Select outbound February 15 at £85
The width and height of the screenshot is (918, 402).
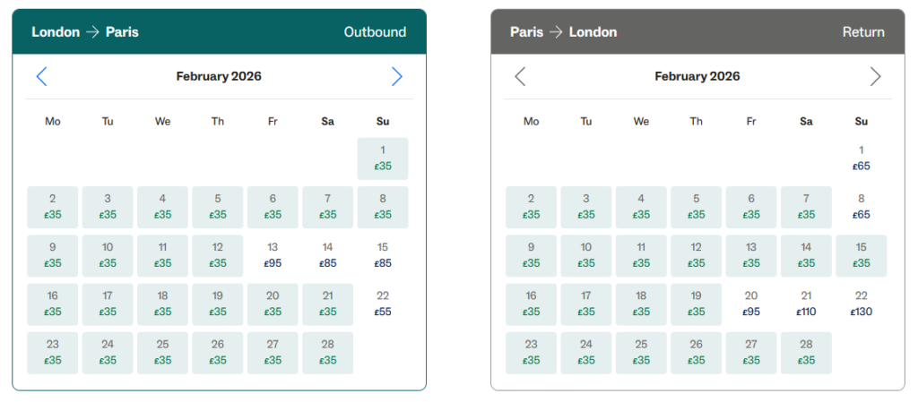(383, 256)
